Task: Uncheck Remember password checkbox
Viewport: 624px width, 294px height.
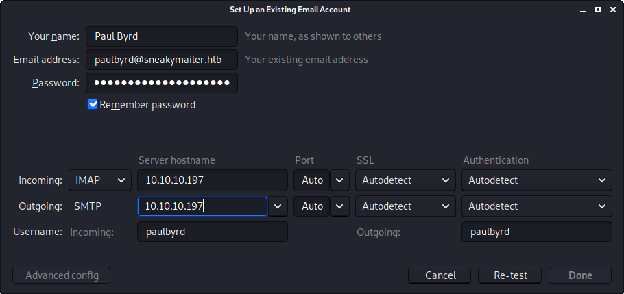Action: (93, 105)
